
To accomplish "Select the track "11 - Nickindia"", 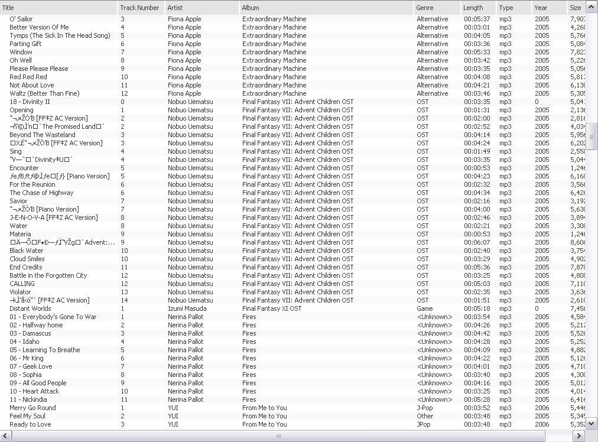I will click(x=28, y=399).
